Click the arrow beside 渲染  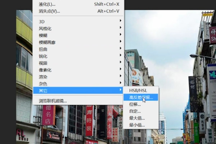[x=121, y=76]
